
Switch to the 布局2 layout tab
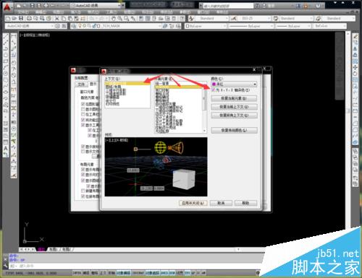point(67,249)
